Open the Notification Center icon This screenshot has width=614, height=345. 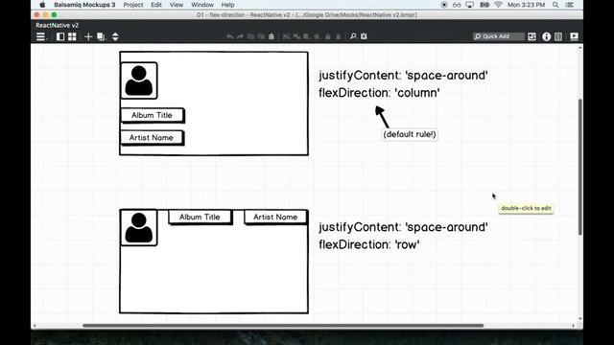point(570,5)
